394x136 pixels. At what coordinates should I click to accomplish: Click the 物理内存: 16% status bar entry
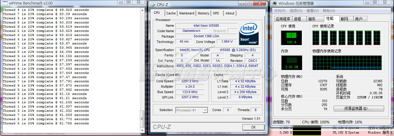tap(350, 122)
